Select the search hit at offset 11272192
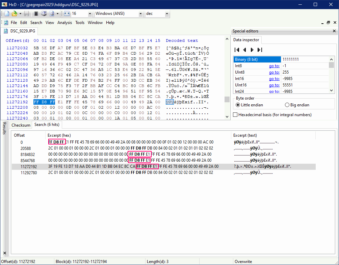339x265 pixels. point(164,166)
